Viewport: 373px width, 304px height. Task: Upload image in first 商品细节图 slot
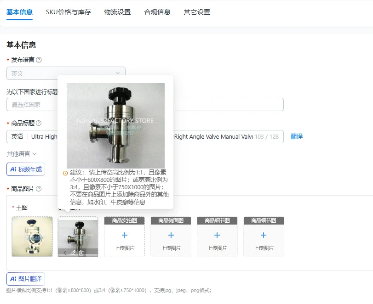217,236
